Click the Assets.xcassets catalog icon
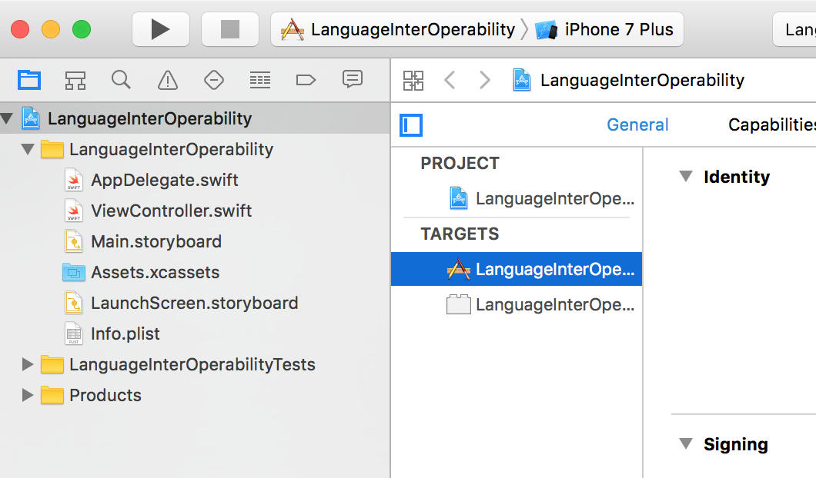 click(x=74, y=272)
